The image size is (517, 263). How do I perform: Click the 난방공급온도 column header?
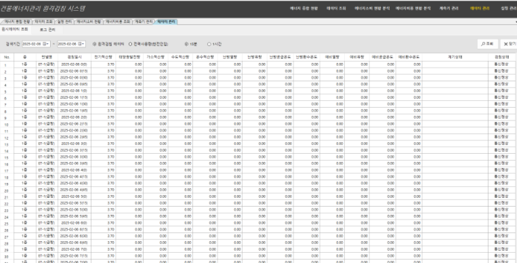point(281,57)
